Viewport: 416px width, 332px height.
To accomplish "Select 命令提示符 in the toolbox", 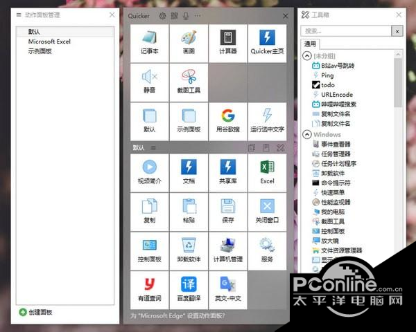I will (331, 183).
